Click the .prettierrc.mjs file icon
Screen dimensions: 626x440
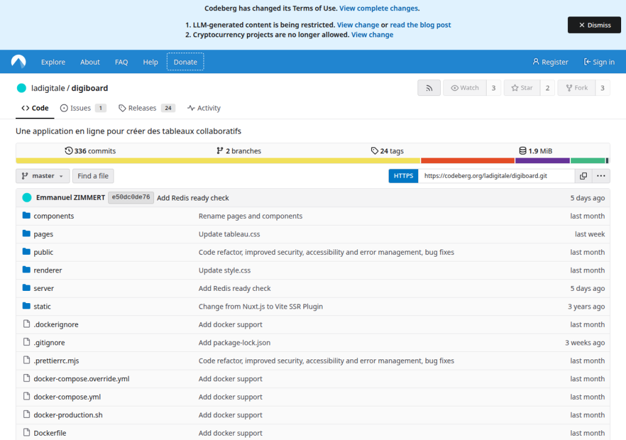click(x=26, y=360)
